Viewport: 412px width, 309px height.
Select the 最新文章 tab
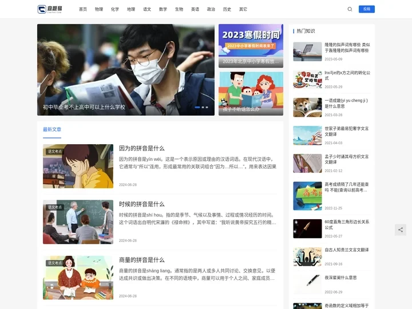(52, 129)
